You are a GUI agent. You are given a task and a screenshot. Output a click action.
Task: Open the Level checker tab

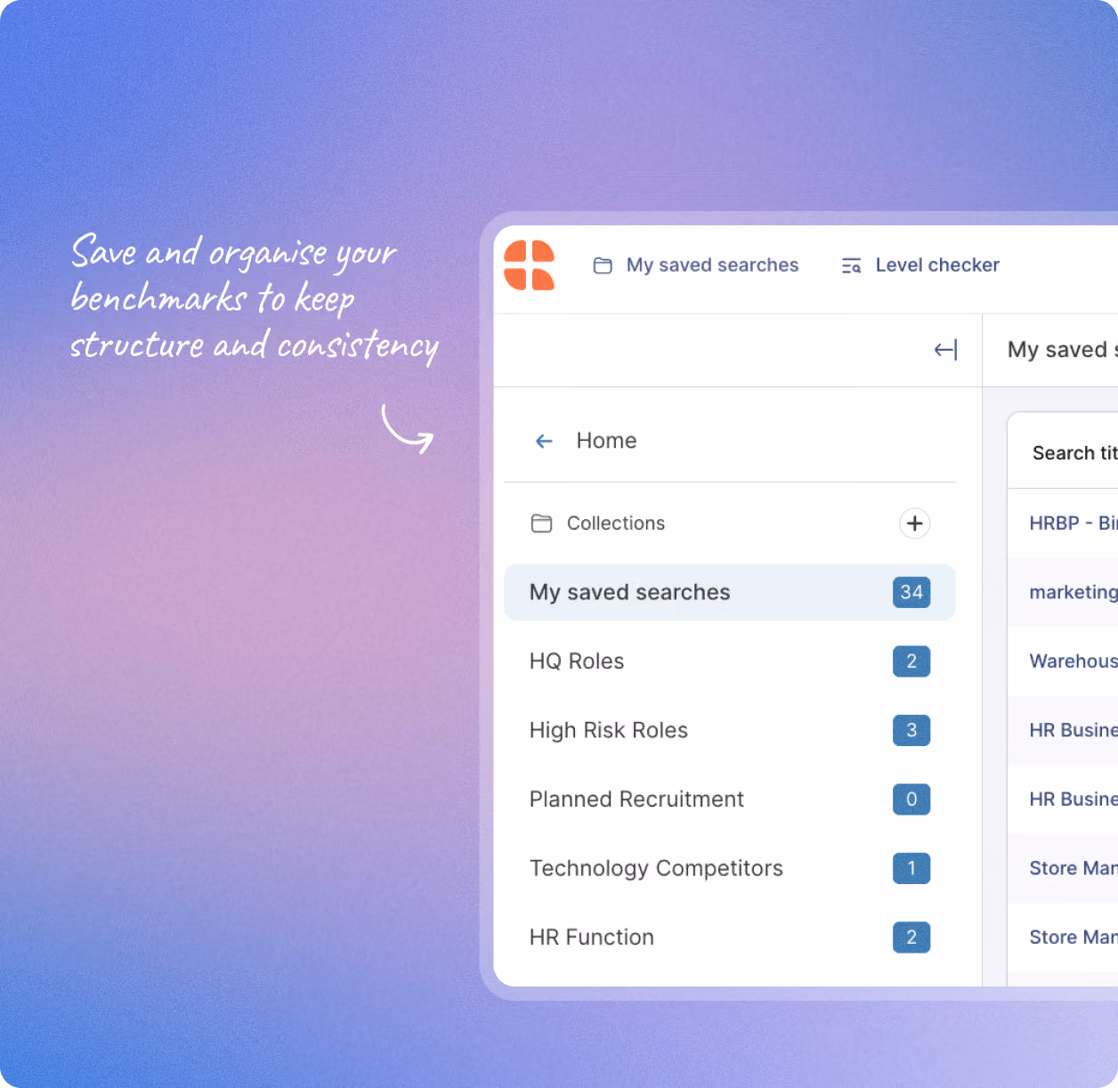[920, 265]
